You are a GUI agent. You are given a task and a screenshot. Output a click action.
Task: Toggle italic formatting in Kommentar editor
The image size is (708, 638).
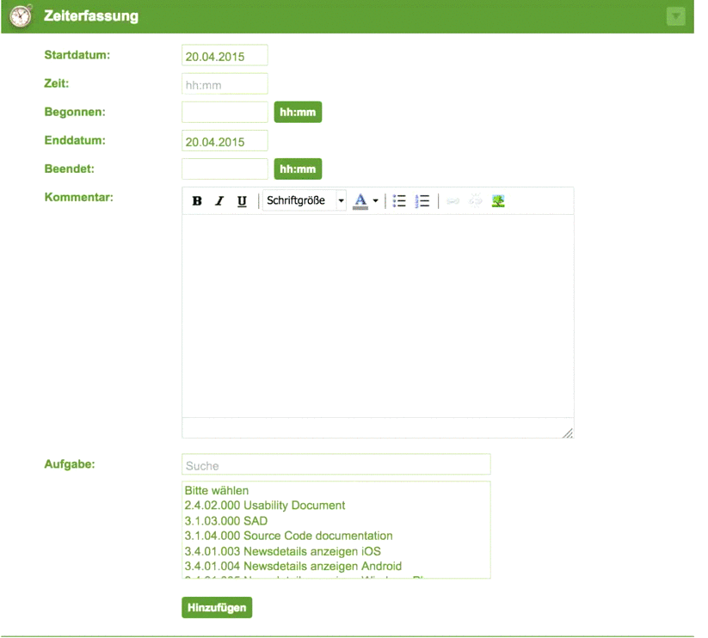click(x=219, y=201)
